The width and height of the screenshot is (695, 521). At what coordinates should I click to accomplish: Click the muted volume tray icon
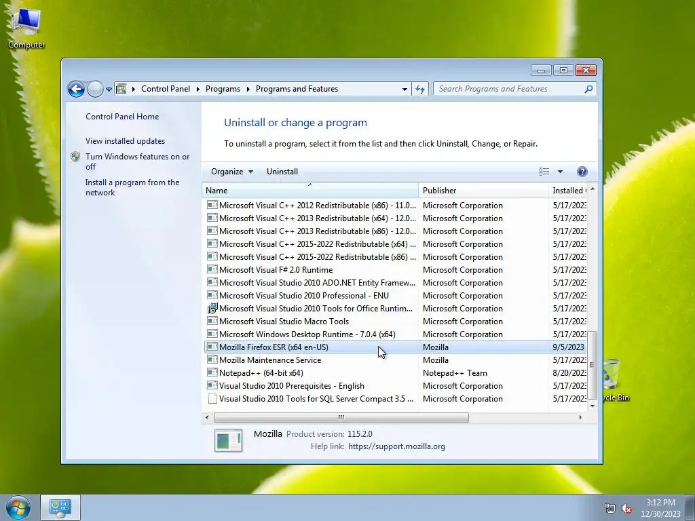626,508
